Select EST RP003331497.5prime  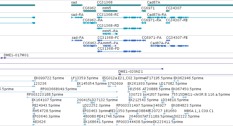[x=134, y=106]
